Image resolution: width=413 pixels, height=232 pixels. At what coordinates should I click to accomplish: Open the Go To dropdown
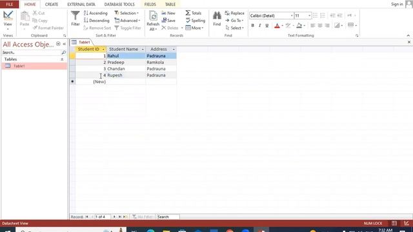tap(234, 20)
